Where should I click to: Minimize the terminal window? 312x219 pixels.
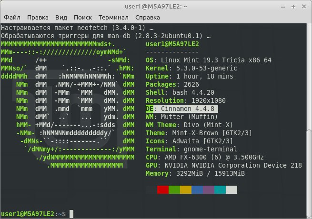tap(283, 7)
